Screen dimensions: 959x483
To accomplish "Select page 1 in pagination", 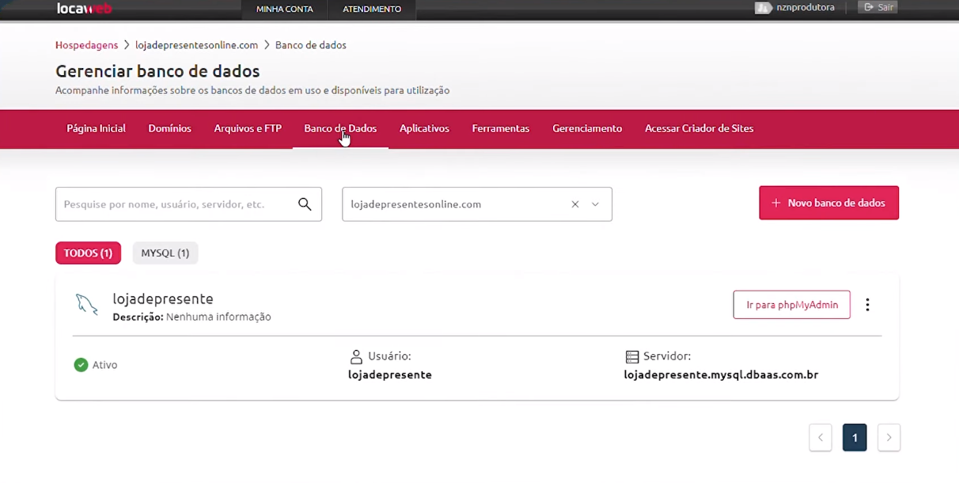I will (855, 438).
